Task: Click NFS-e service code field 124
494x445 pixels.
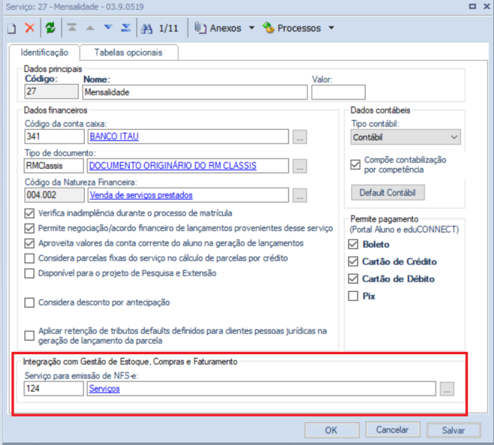Action: (x=54, y=389)
